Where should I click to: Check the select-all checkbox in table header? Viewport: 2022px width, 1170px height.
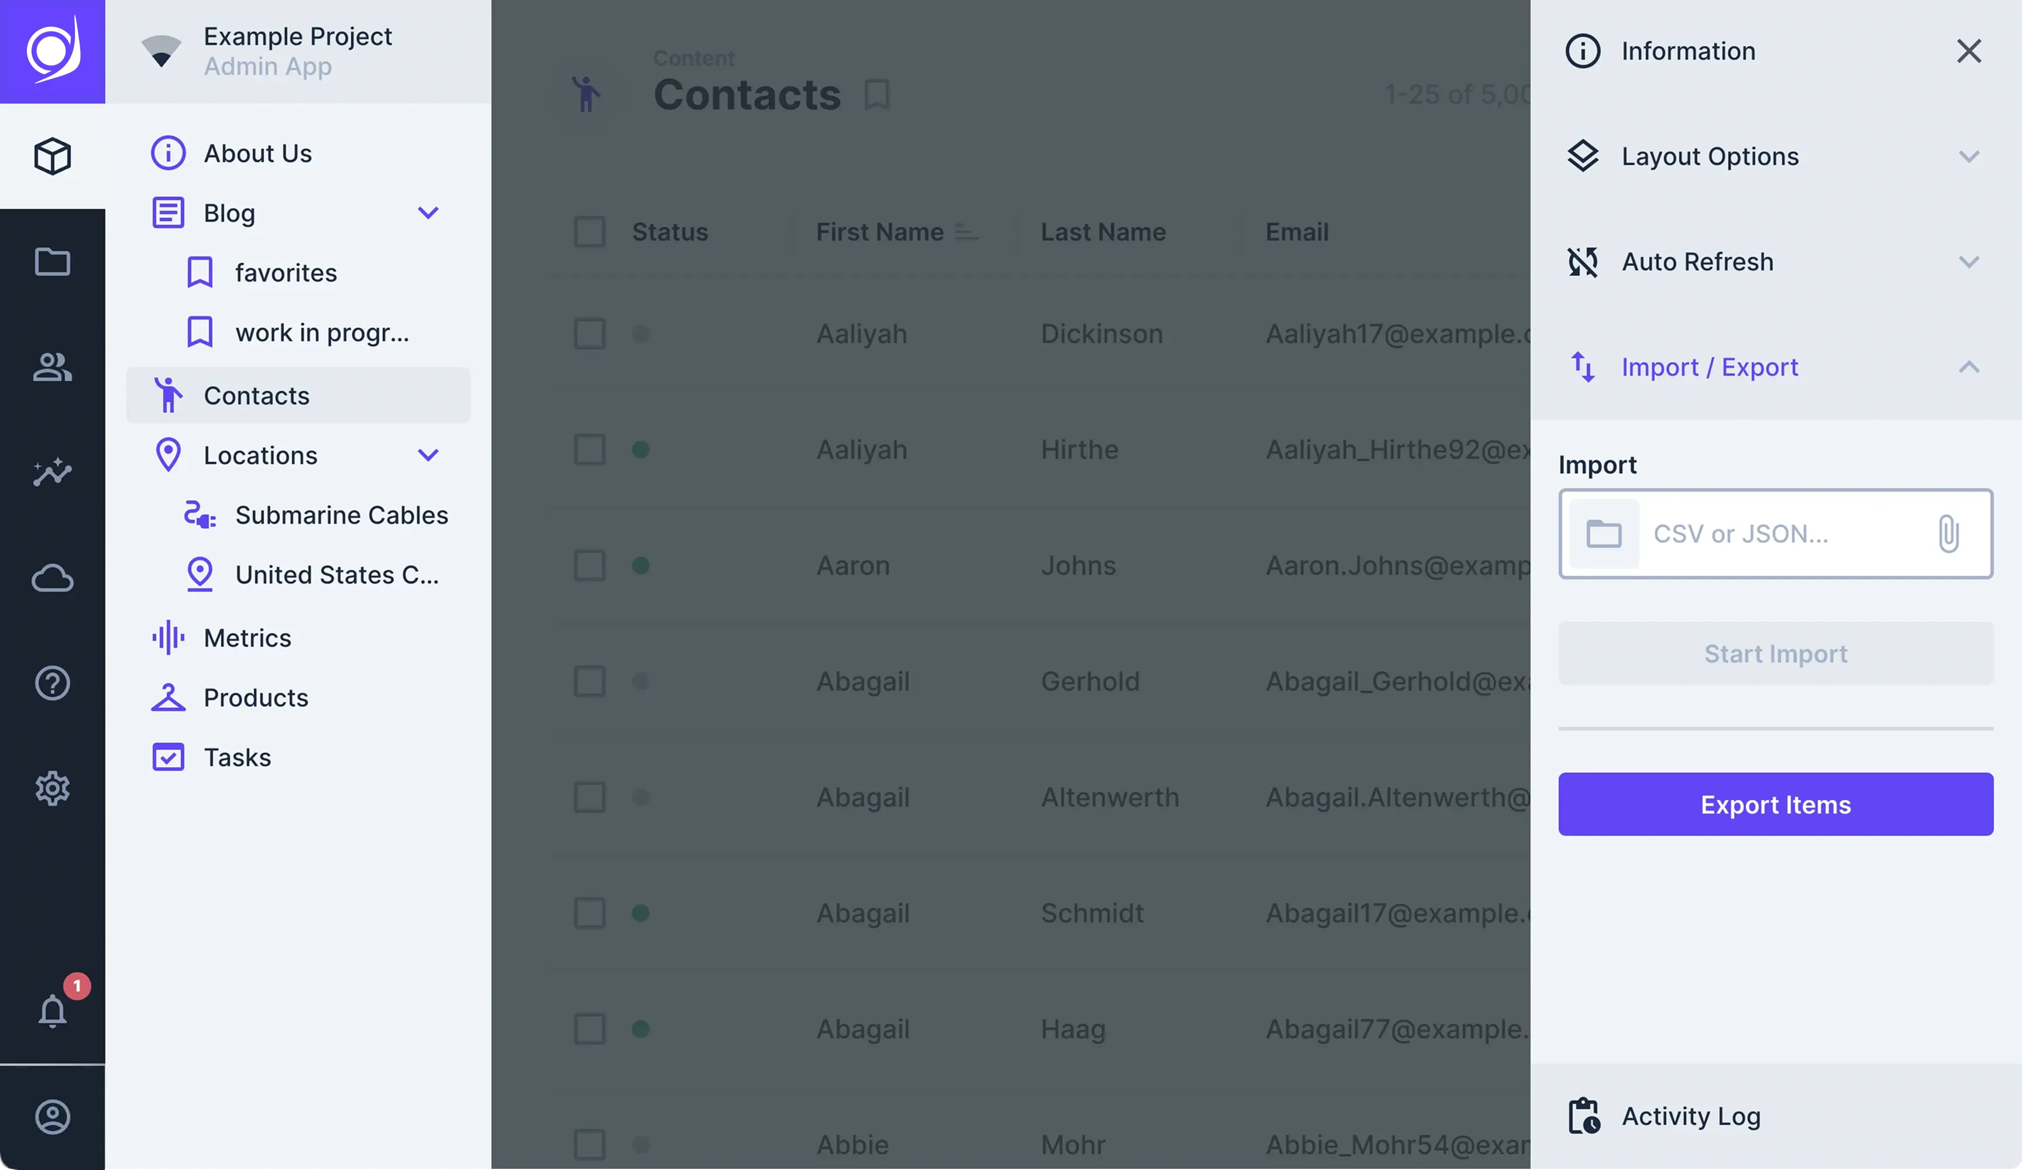click(x=590, y=232)
